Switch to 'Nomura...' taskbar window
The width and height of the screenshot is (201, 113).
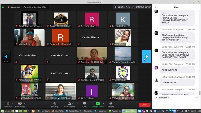(100, 111)
